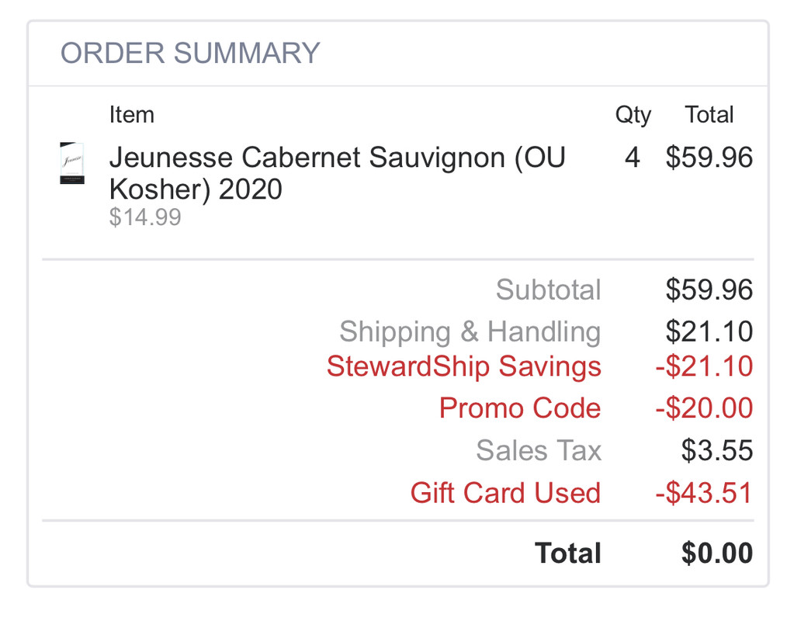The height and width of the screenshot is (621, 787).
Task: Select the Item column header
Action: click(x=131, y=115)
